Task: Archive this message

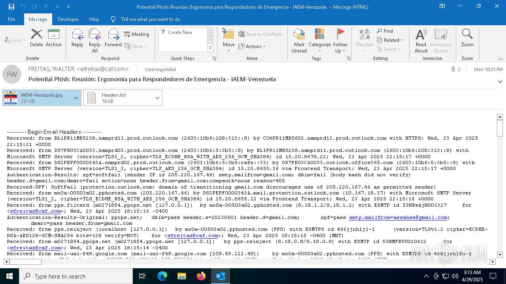Action: pyautogui.click(x=54, y=38)
